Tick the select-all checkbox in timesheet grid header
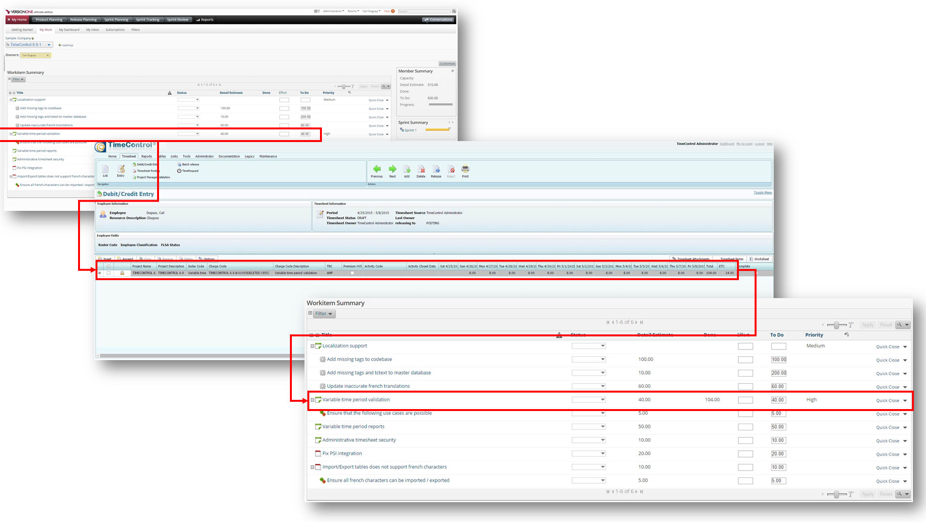 109,266
